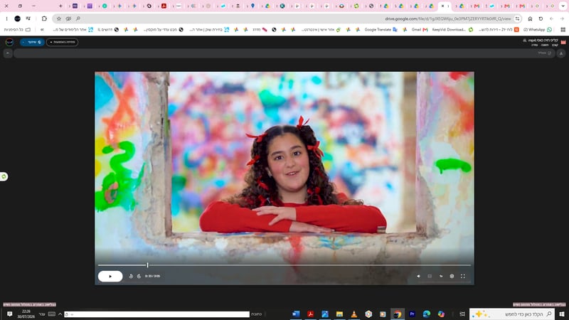Open the video settings gear

click(x=452, y=276)
